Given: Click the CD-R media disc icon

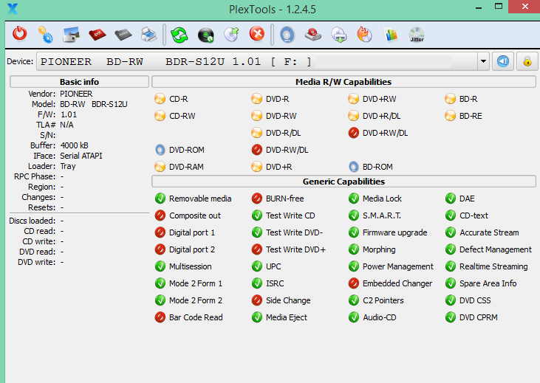Looking at the screenshot, I should [x=160, y=99].
